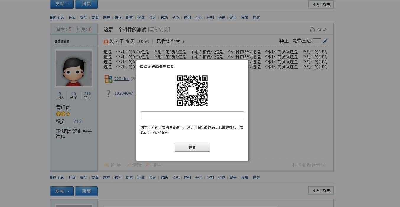The width and height of the screenshot is (400, 207).
Task: Choose 直播 in top moderation bar
Action: [x=95, y=18]
